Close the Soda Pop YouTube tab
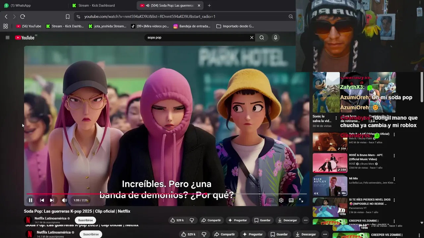Viewport: 424px width, 238px height. [199, 6]
